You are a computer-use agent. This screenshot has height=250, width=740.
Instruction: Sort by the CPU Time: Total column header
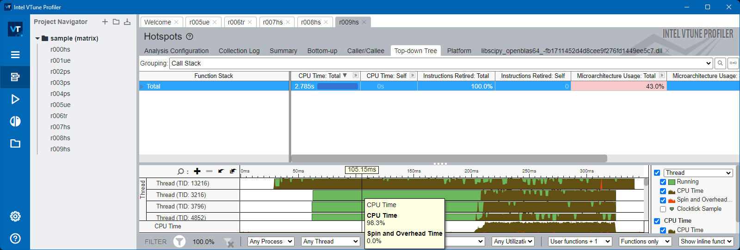(x=319, y=76)
